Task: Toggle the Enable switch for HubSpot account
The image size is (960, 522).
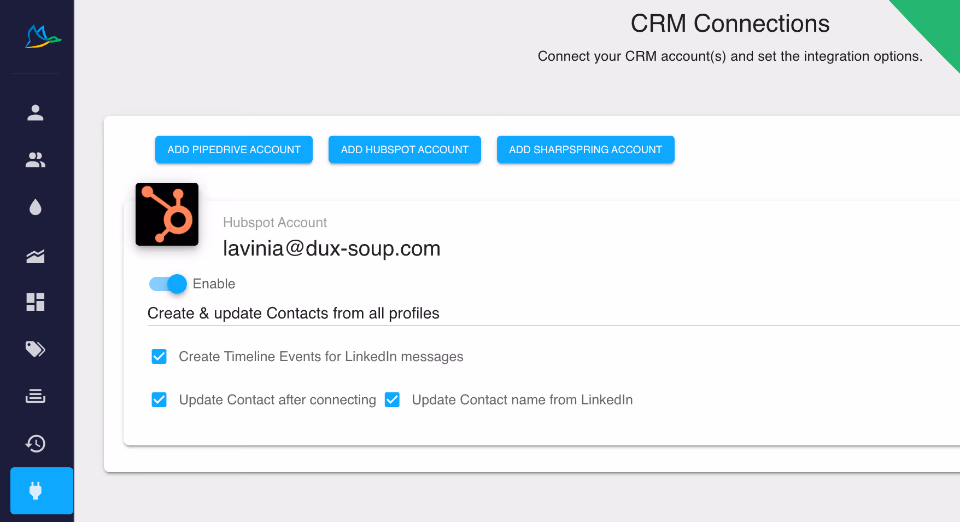Action: [x=168, y=284]
